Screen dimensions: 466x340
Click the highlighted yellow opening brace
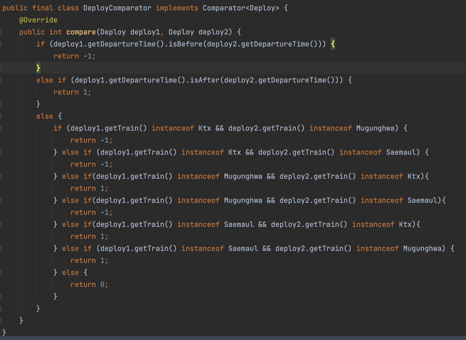pos(333,44)
